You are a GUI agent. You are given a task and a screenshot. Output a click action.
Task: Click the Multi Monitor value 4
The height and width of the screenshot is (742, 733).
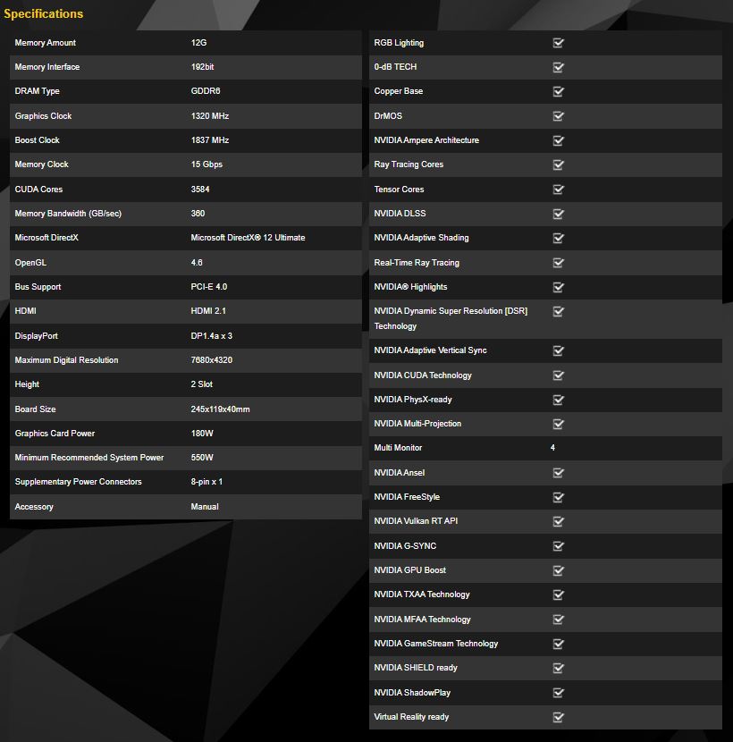[552, 448]
